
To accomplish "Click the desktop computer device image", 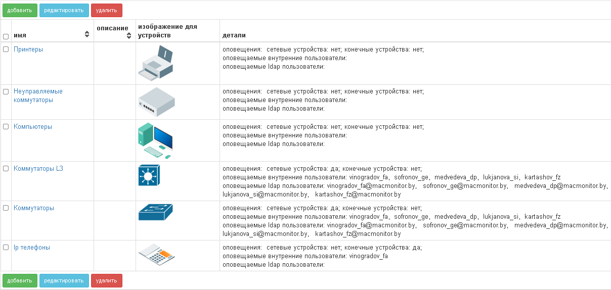I will [x=156, y=140].
